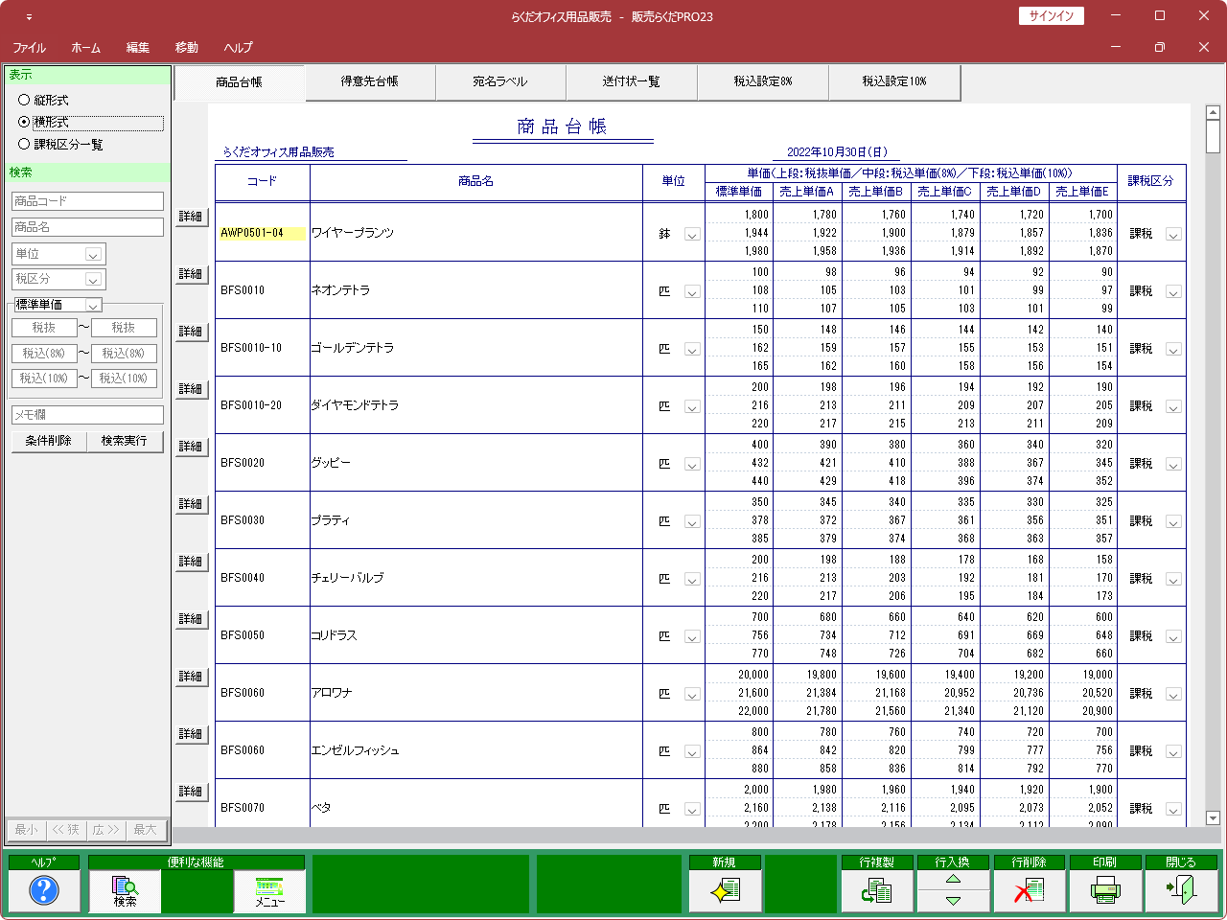Click the quick access toolbar arrow in title bar
This screenshot has width=1227, height=920.
point(29,17)
